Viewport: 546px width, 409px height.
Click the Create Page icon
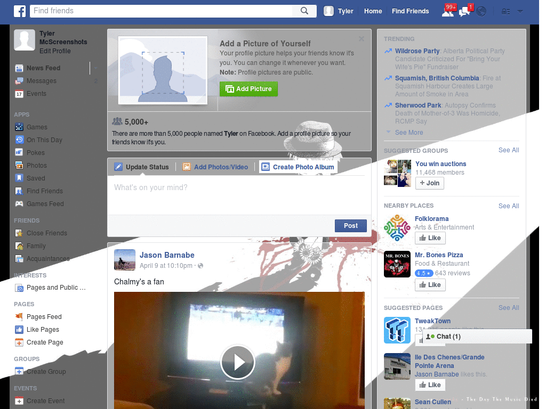19,342
